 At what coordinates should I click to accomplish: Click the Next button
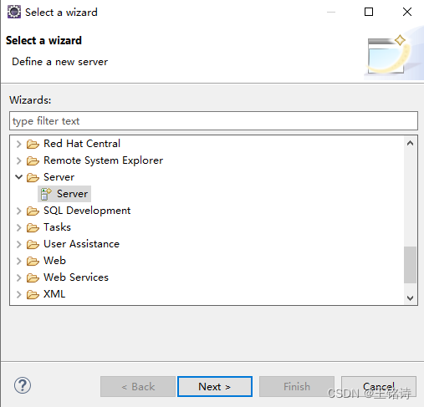[x=215, y=387]
